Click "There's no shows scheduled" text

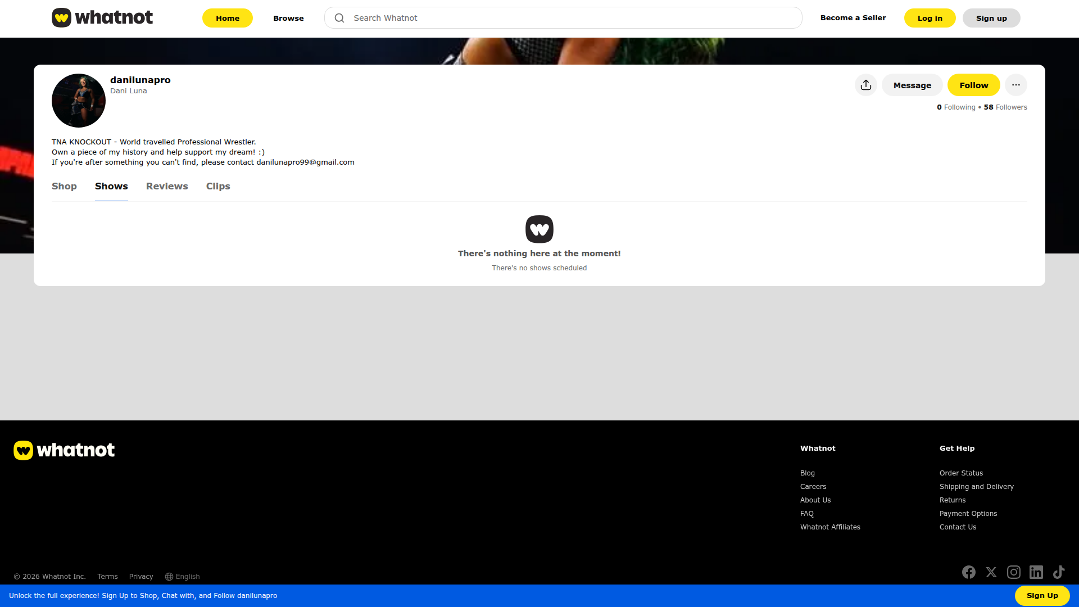click(539, 268)
